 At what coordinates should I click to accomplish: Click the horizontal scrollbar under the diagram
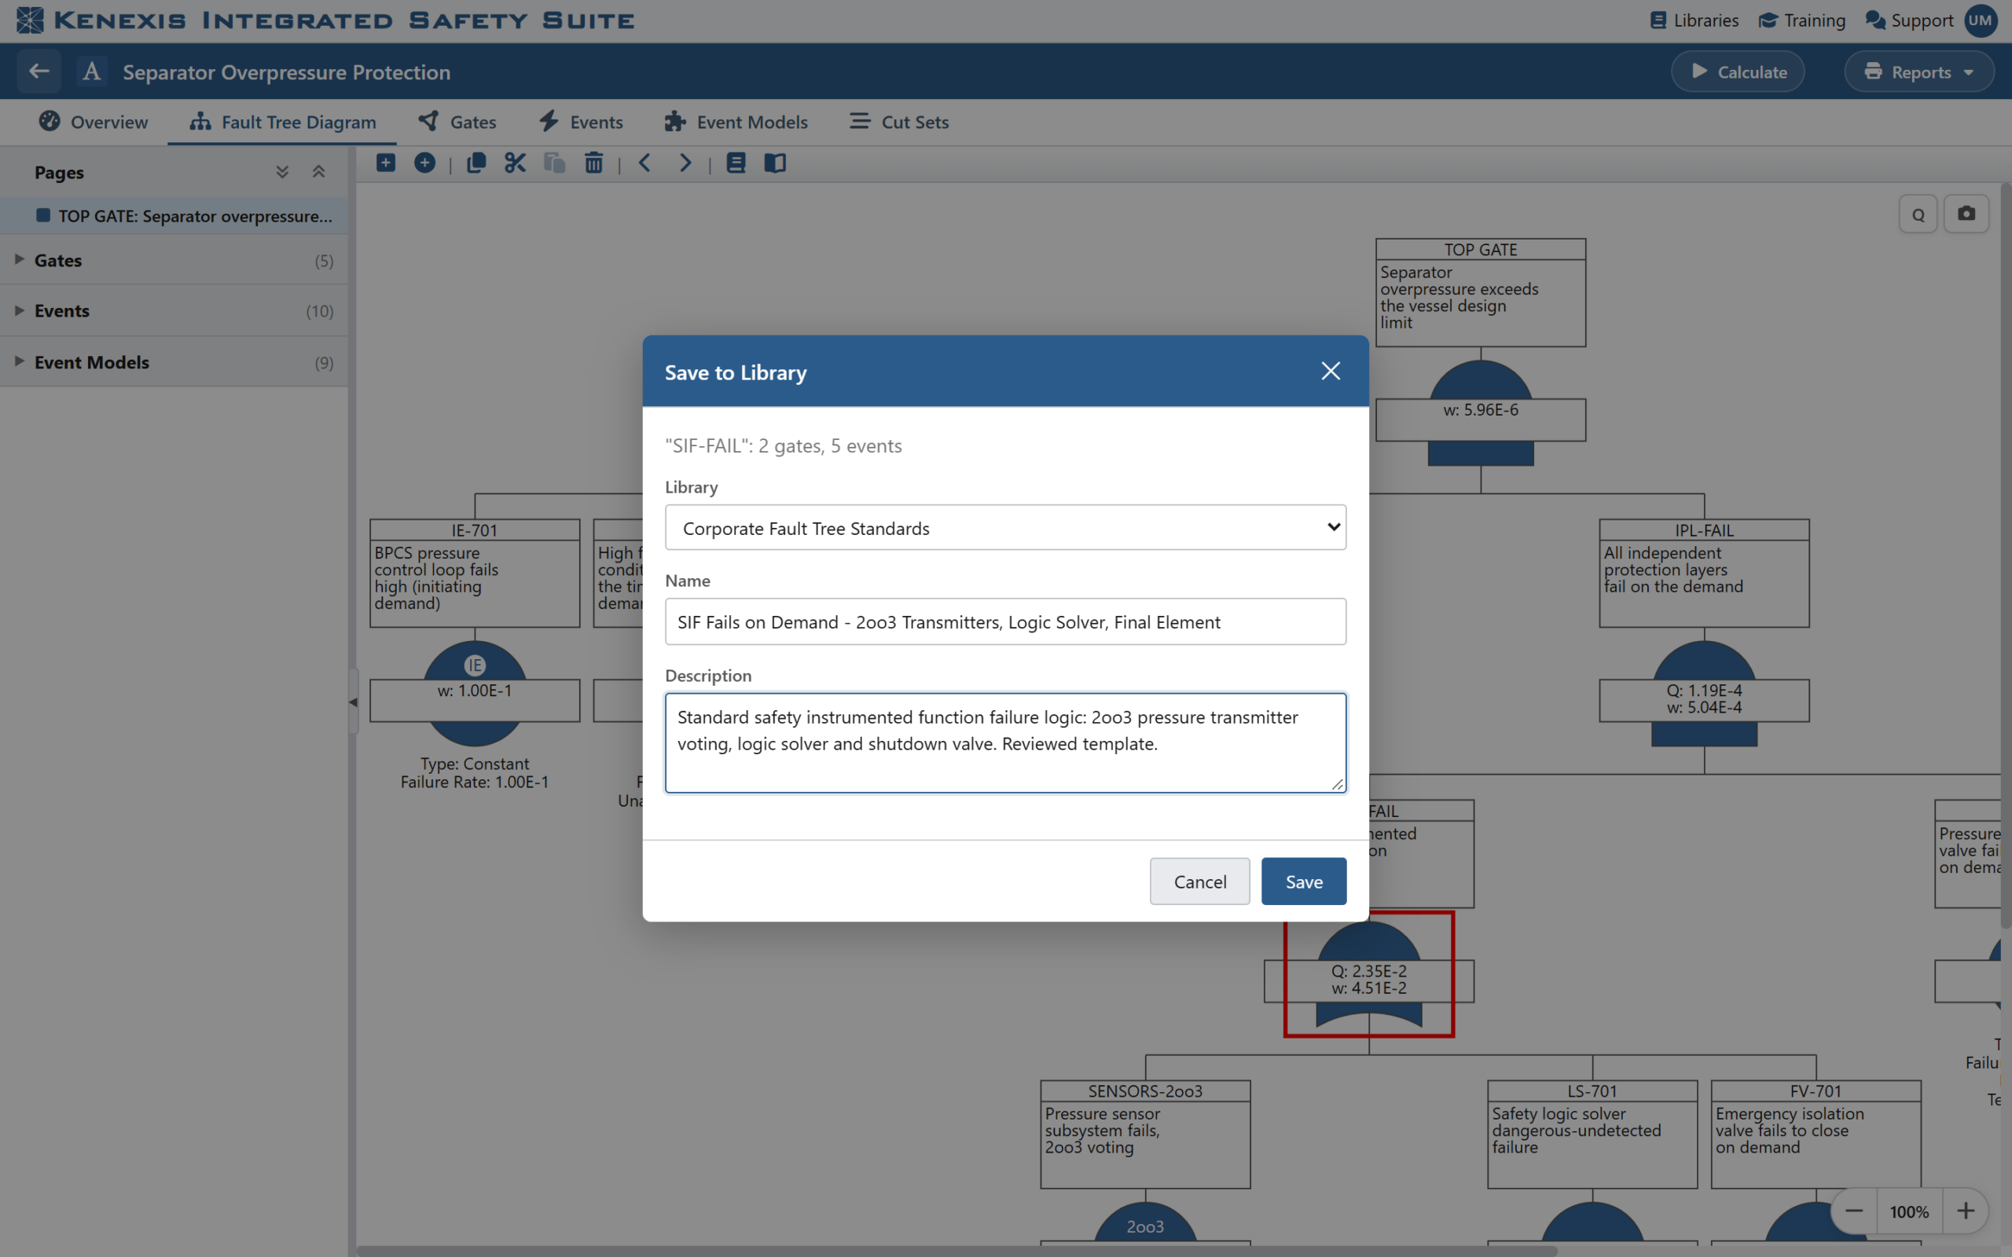click(956, 1252)
